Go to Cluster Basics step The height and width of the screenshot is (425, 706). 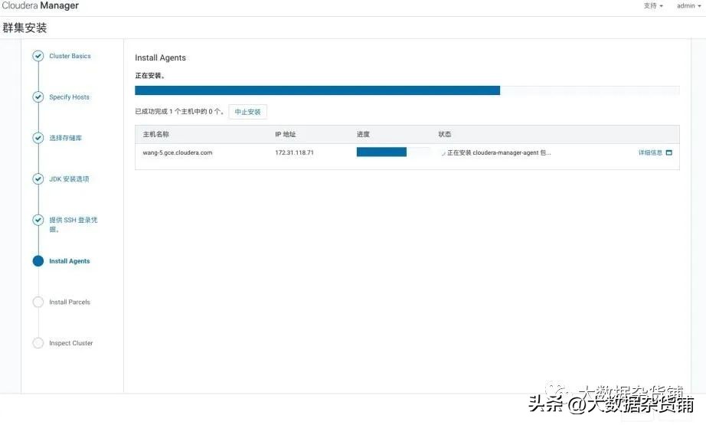click(x=70, y=56)
